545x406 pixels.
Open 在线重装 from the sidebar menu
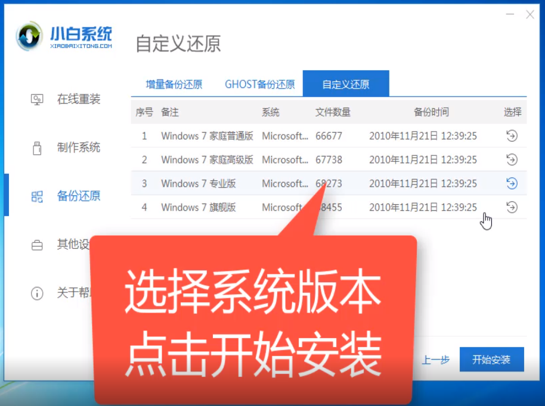pyautogui.click(x=79, y=99)
